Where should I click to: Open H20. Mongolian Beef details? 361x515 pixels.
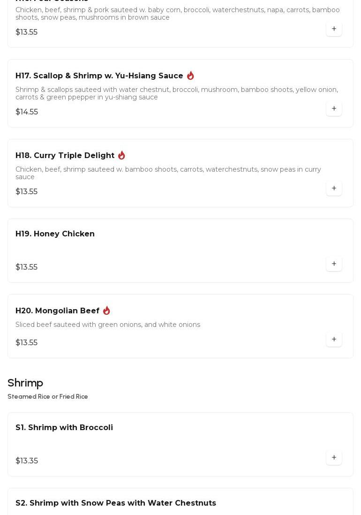click(x=57, y=311)
